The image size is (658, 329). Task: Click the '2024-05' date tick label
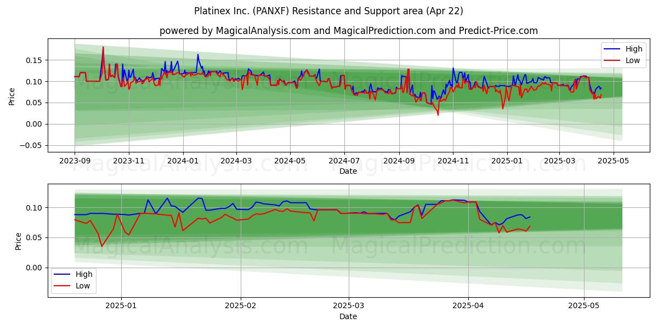point(290,161)
